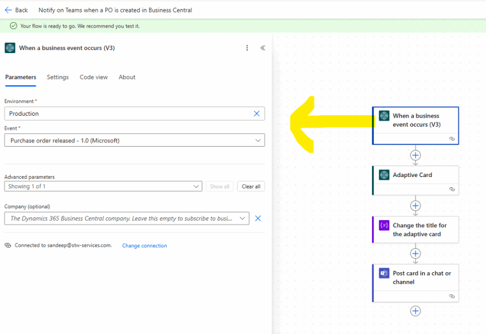
Task: Click connection link icon on Adaptive Card node
Action: 452,189
